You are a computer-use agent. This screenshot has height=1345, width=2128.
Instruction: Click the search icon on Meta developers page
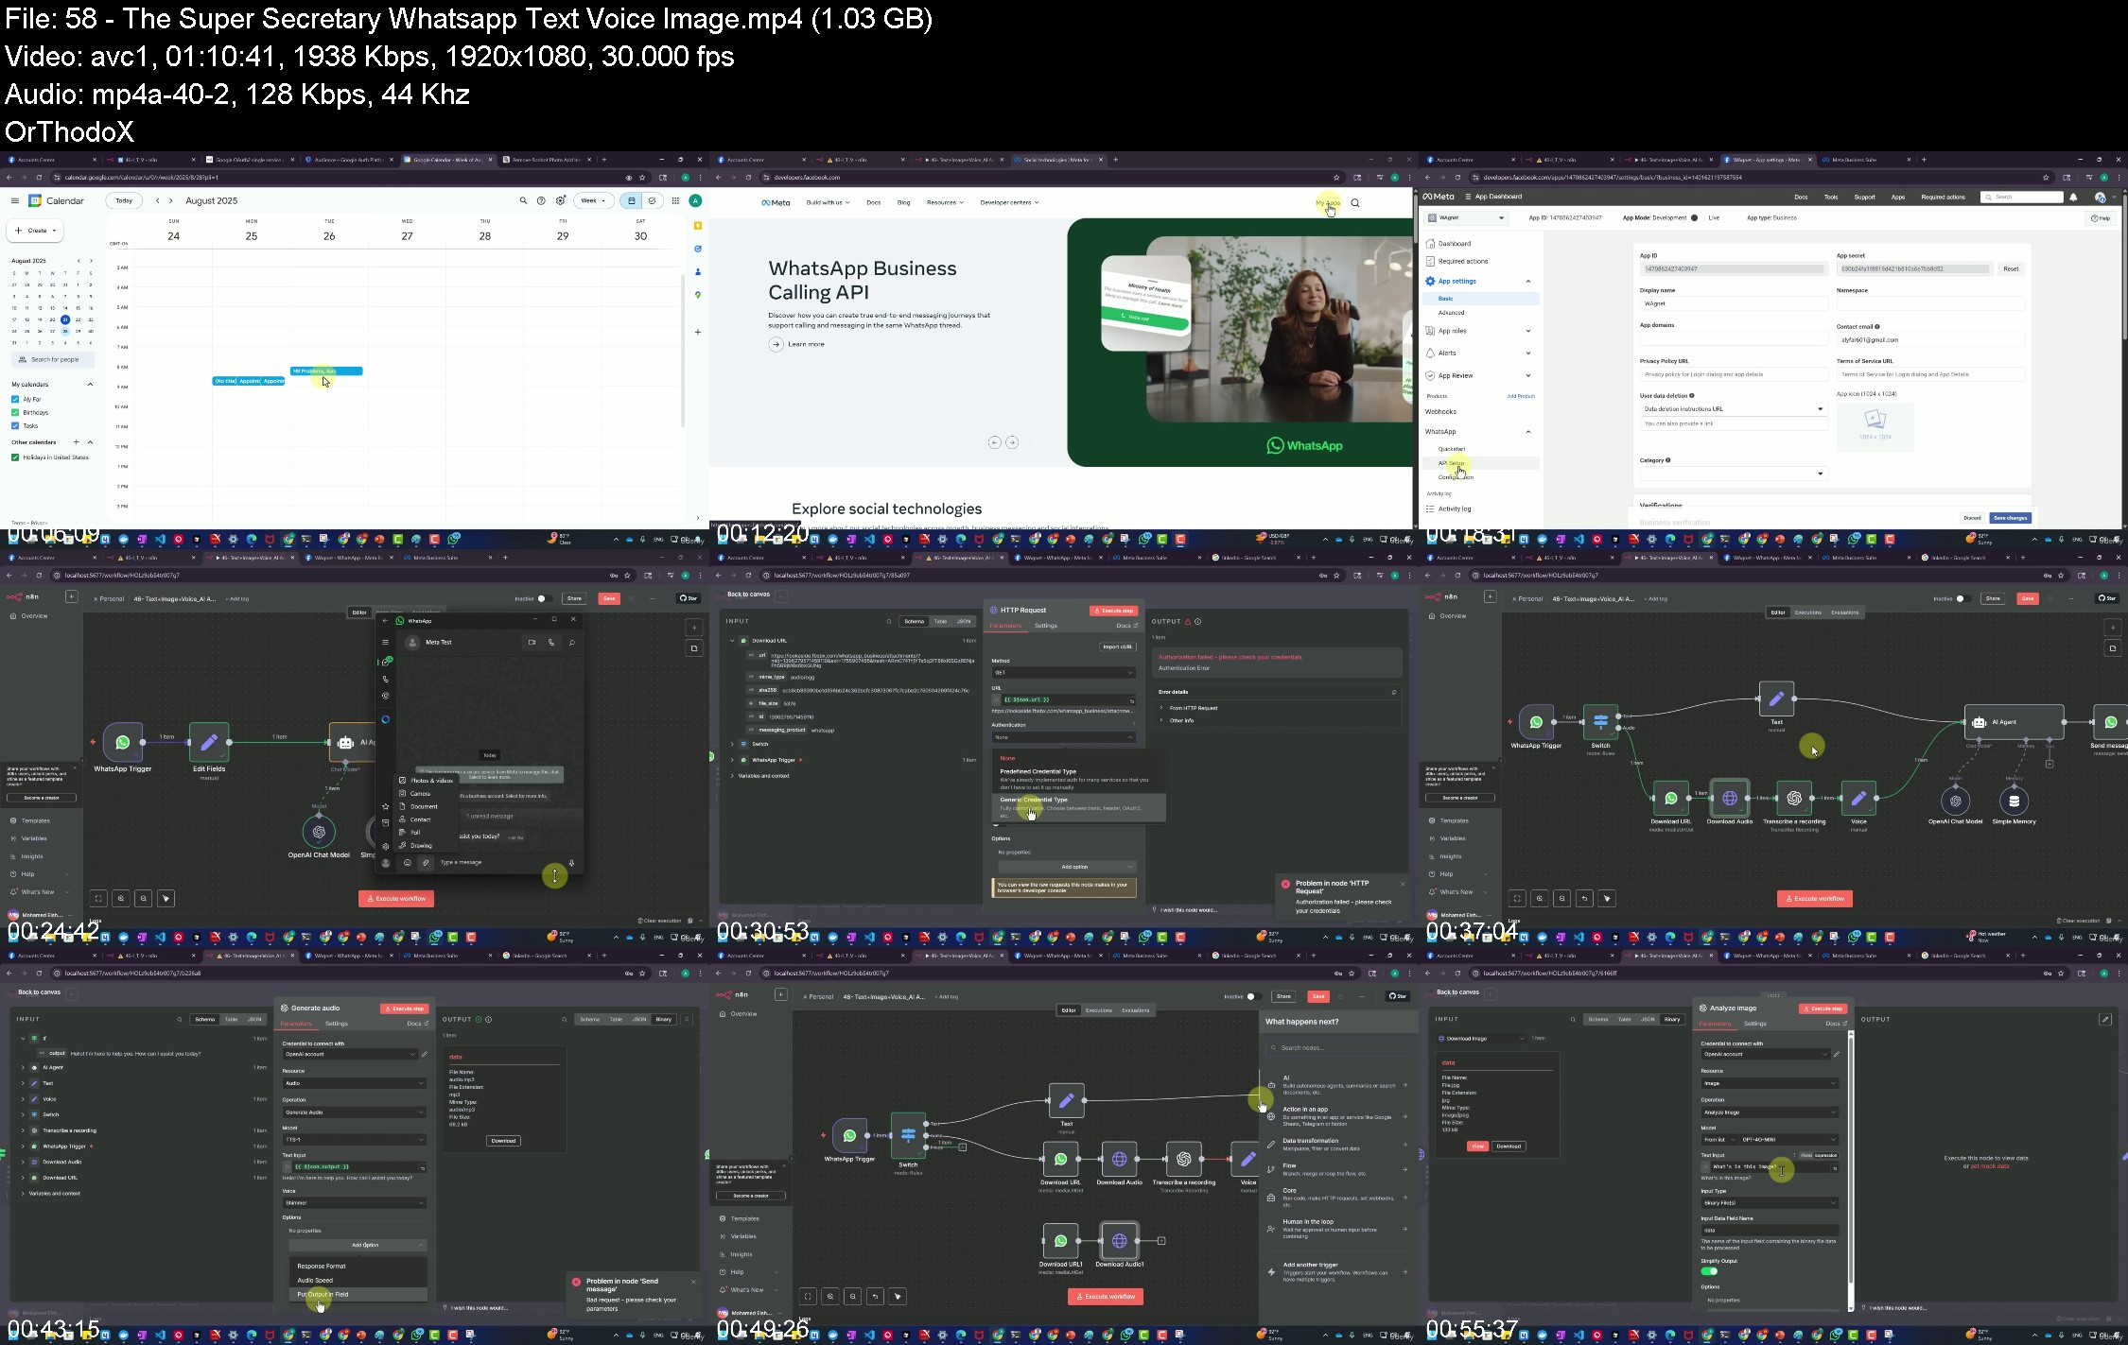[1355, 202]
